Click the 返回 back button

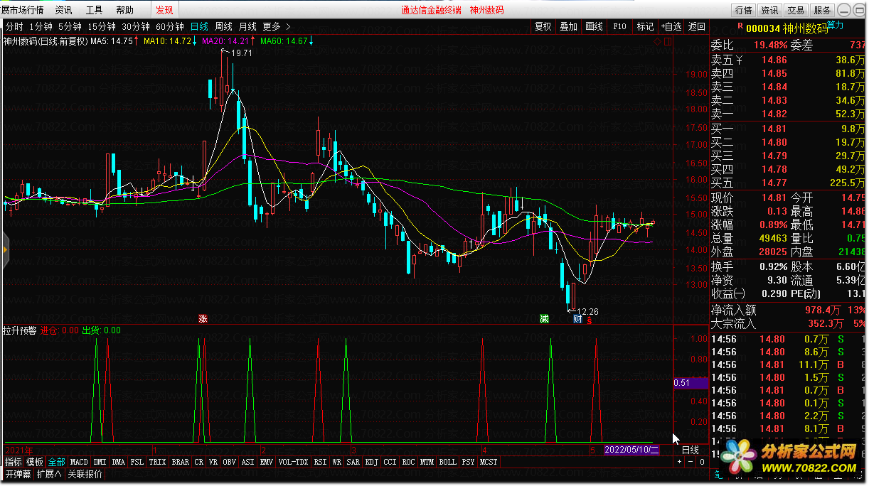pos(697,26)
